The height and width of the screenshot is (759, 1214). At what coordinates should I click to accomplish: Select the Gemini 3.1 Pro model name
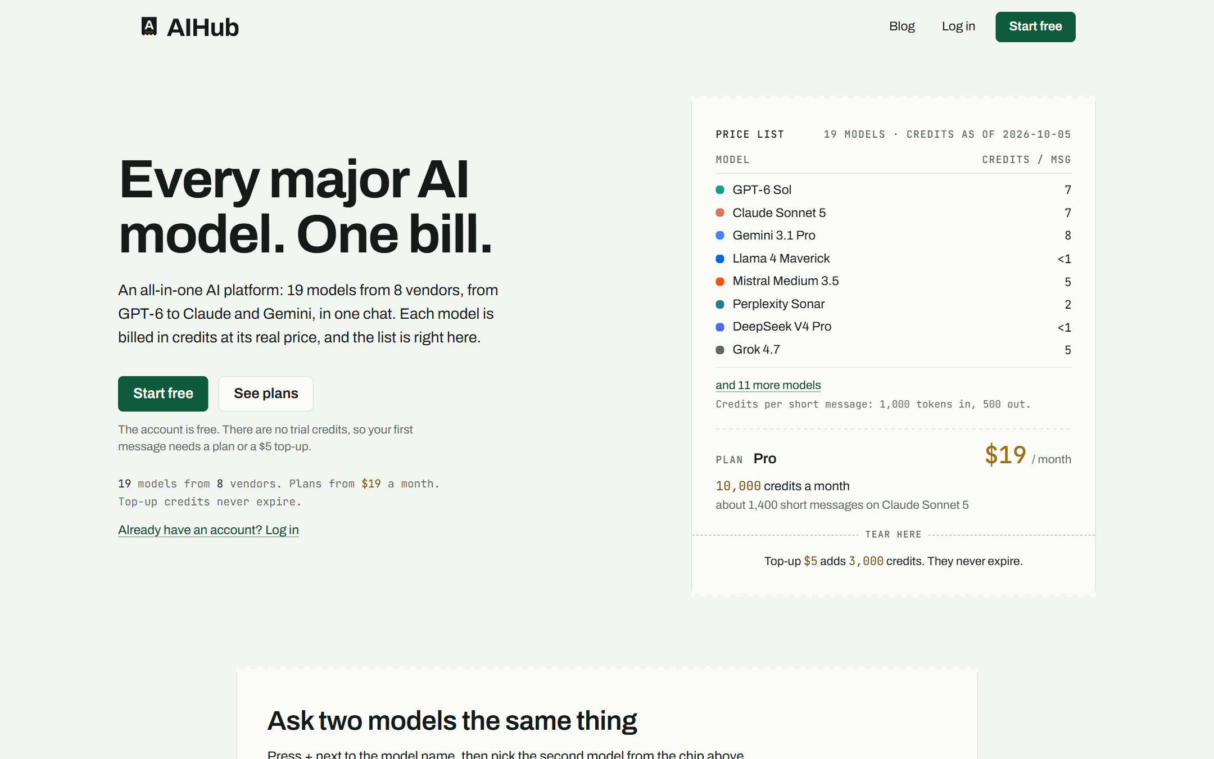click(774, 236)
